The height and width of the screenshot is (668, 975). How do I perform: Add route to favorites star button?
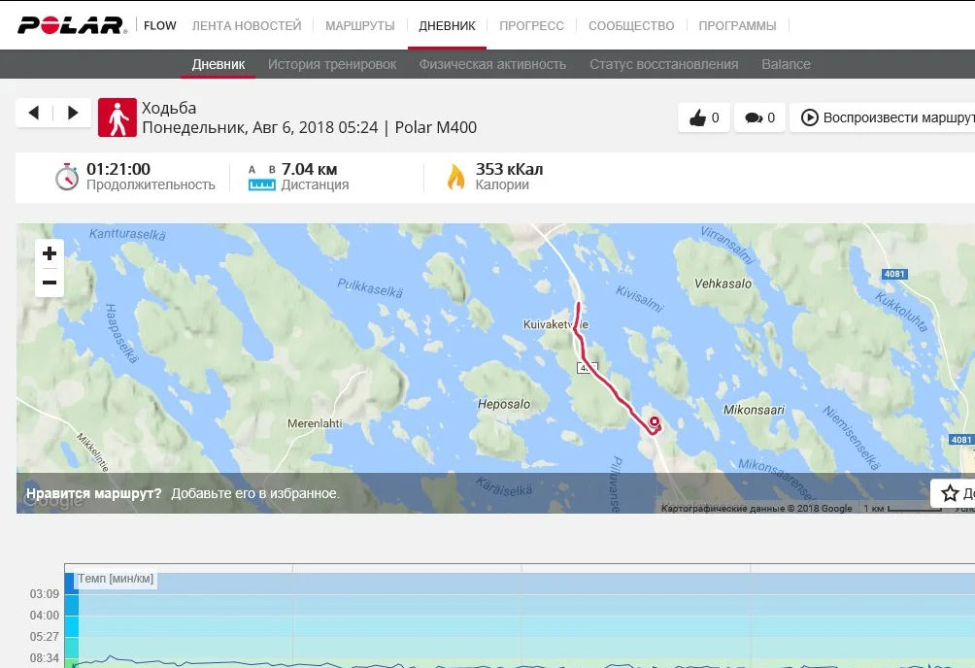(953, 493)
